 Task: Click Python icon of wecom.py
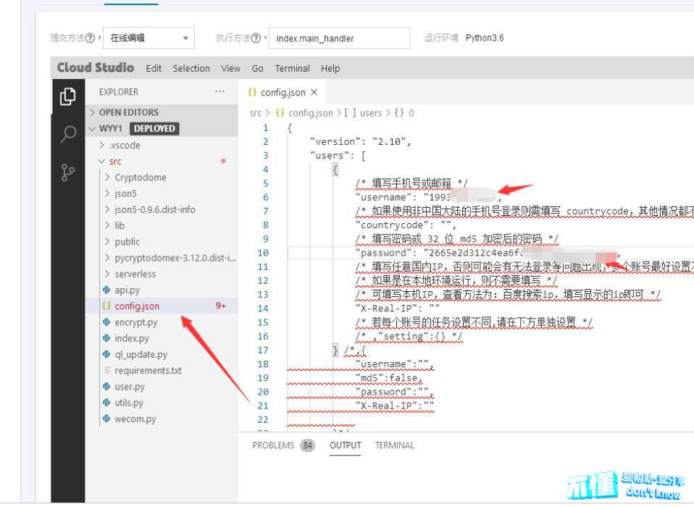106,418
